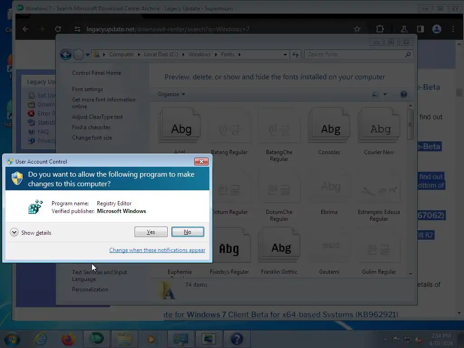
Task: Select the Batang Regular font
Action: pyautogui.click(x=229, y=132)
